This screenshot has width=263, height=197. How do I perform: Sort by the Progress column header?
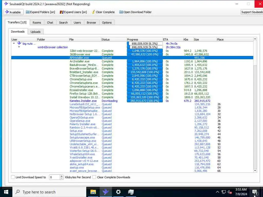(x=145, y=39)
